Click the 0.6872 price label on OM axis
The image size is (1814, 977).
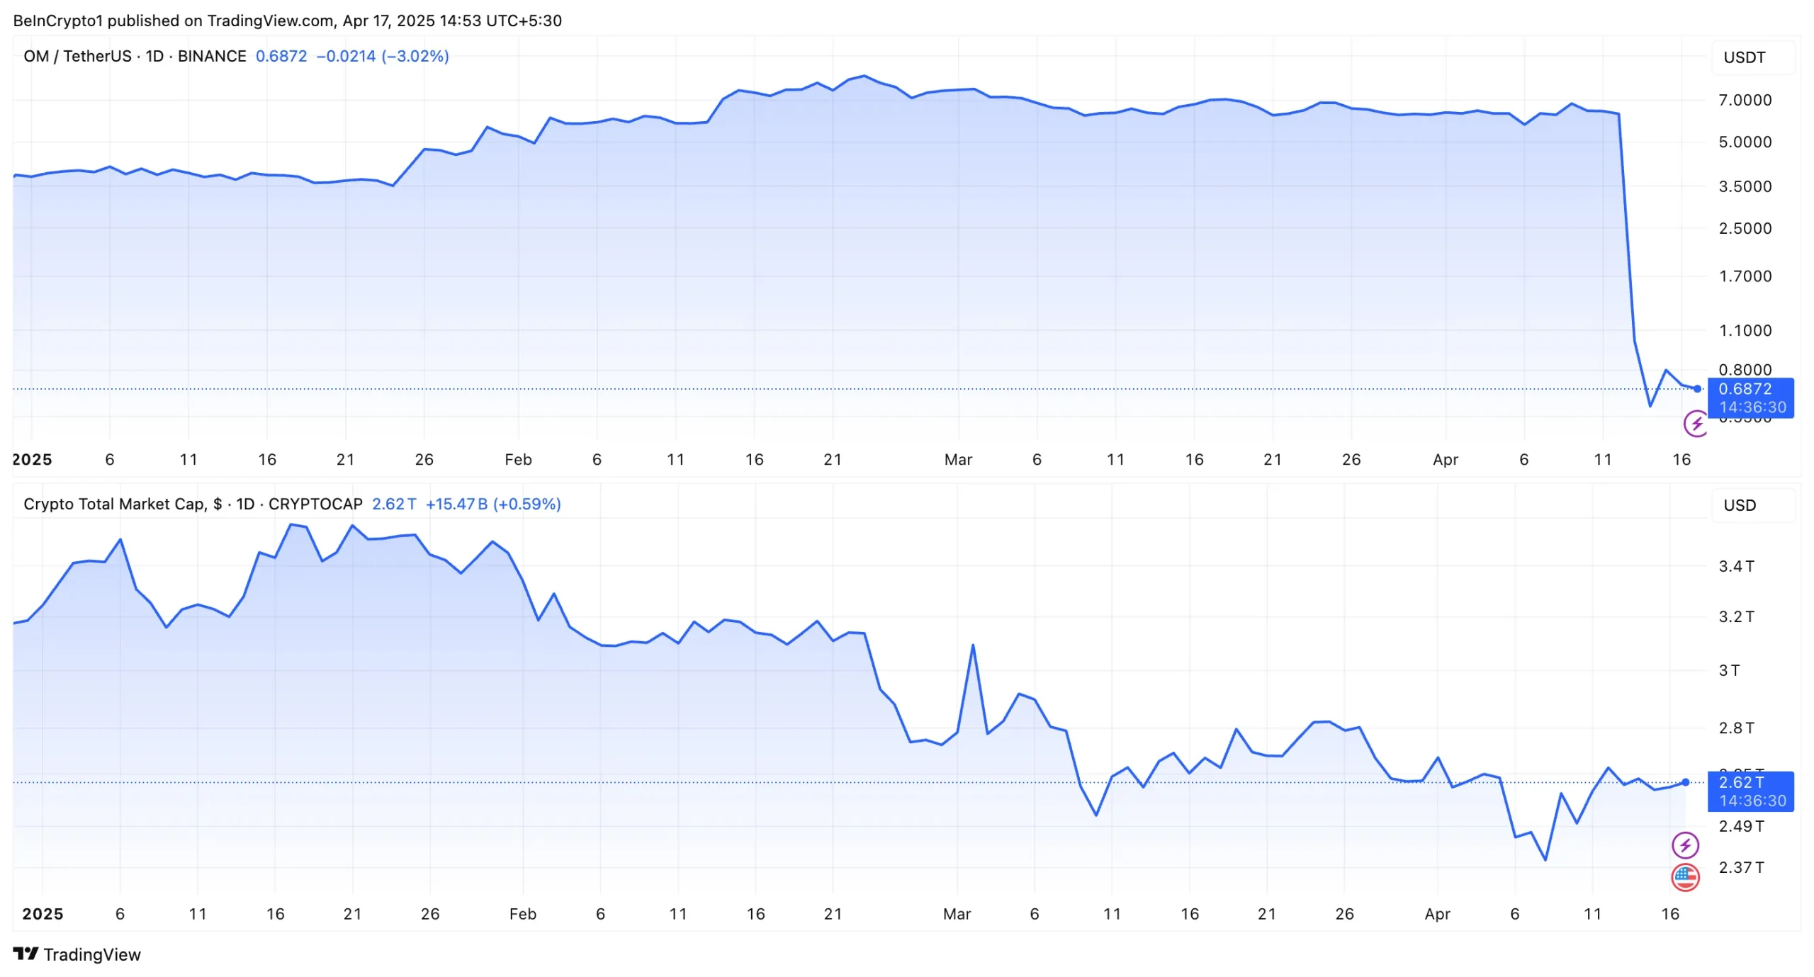click(x=1745, y=389)
